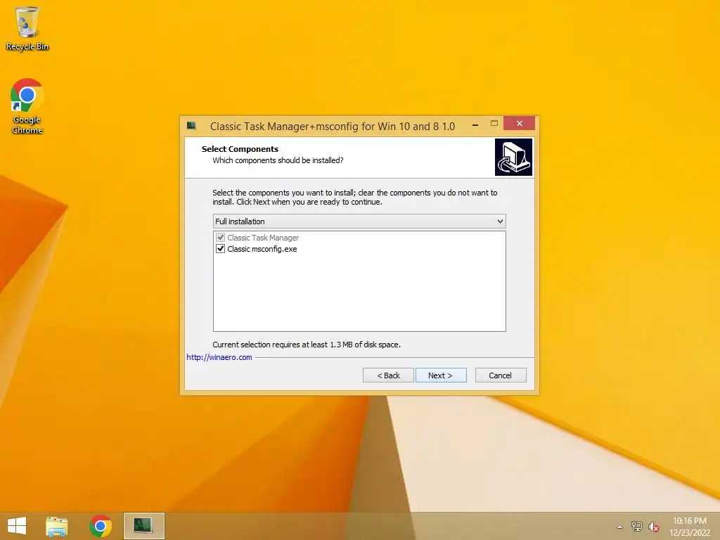Open the Recycle Bin desktop icon

27,28
